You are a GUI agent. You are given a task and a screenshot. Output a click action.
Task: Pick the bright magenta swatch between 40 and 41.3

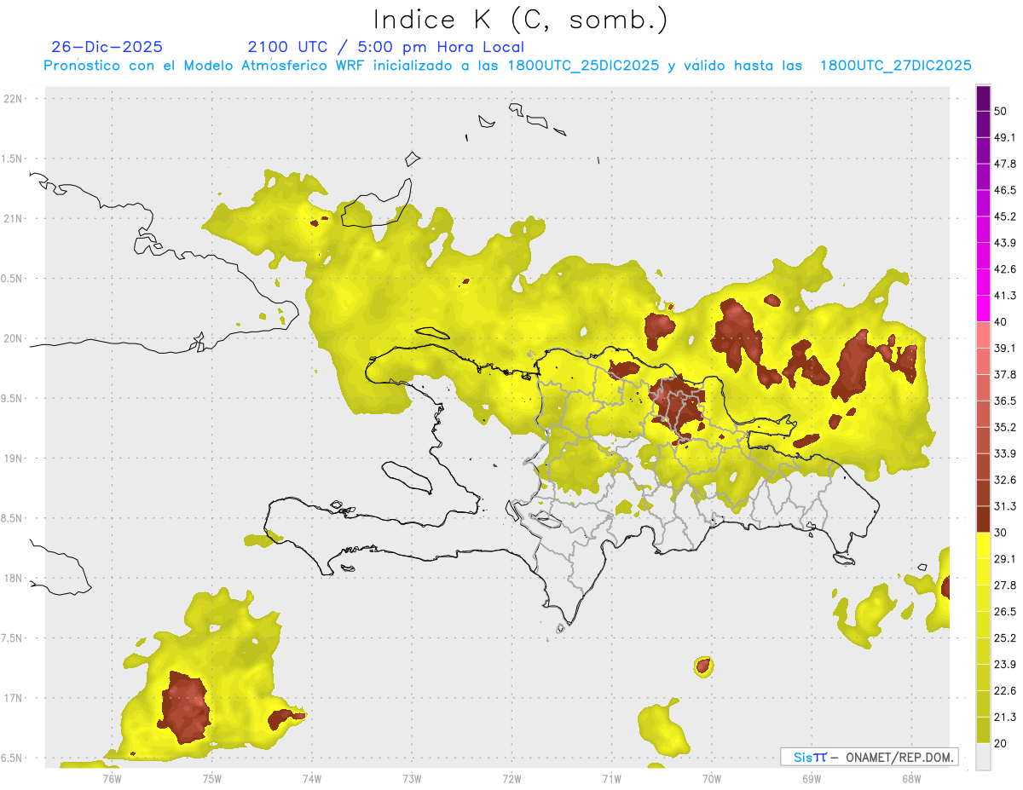click(x=984, y=309)
